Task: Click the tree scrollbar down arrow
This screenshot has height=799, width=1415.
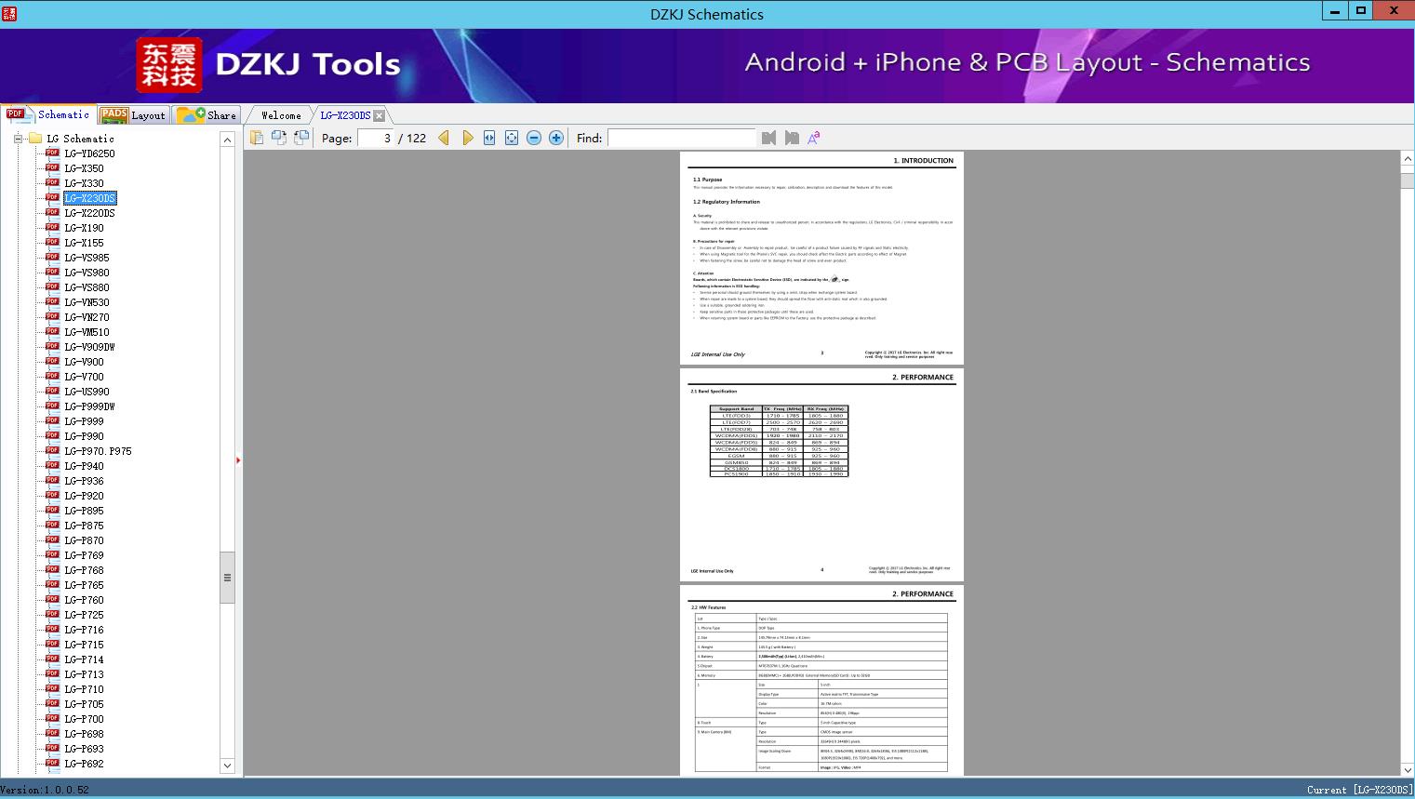Action: click(x=227, y=766)
